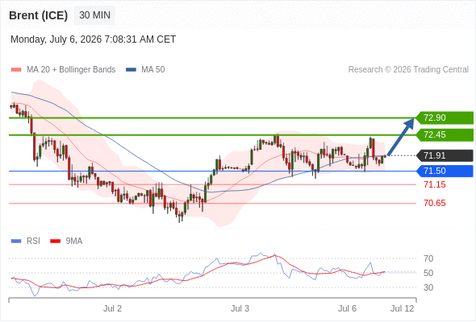Screen dimensions: 476x322
Task: Click the MA 20 pink legend swatch
Action: click(x=16, y=70)
